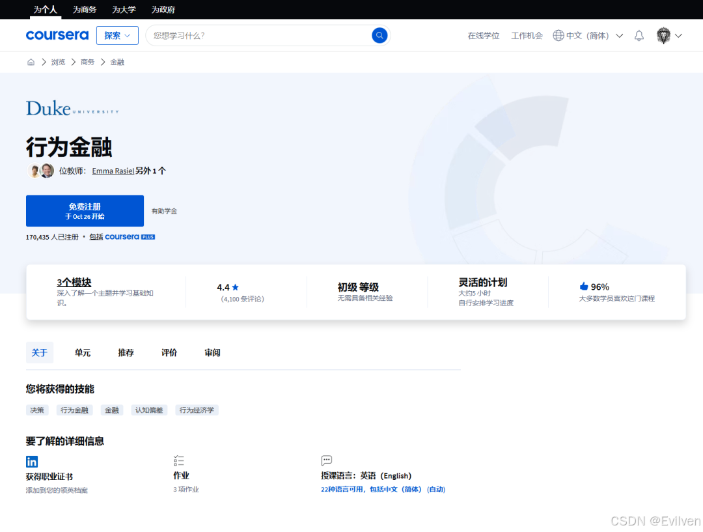Viewport: 703px width, 532px height.
Task: Click the 添加到您的领英档案 text
Action: [57, 490]
